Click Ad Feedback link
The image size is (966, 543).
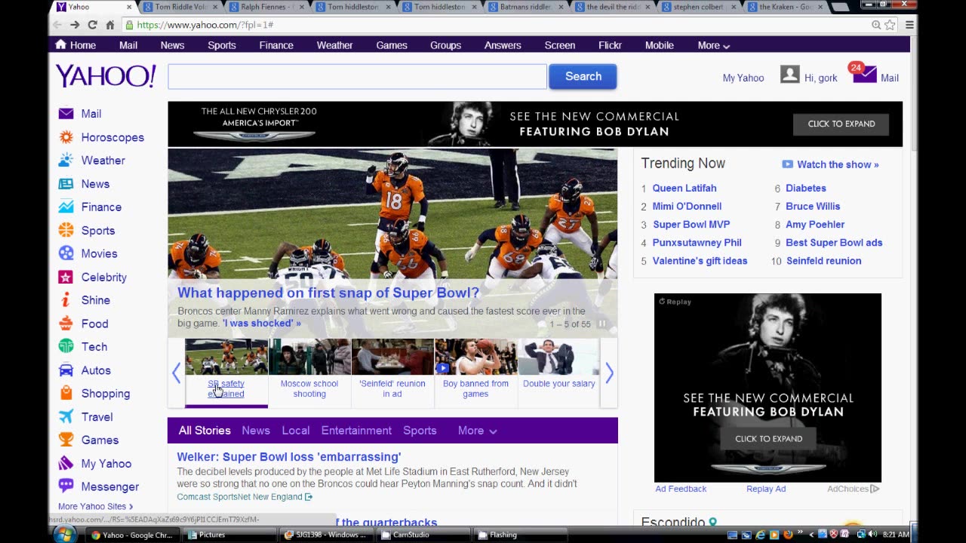tap(681, 489)
